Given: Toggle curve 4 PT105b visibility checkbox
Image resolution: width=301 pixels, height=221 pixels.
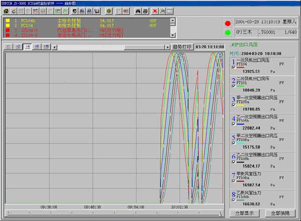Looking at the screenshot, I should (x=234, y=124).
